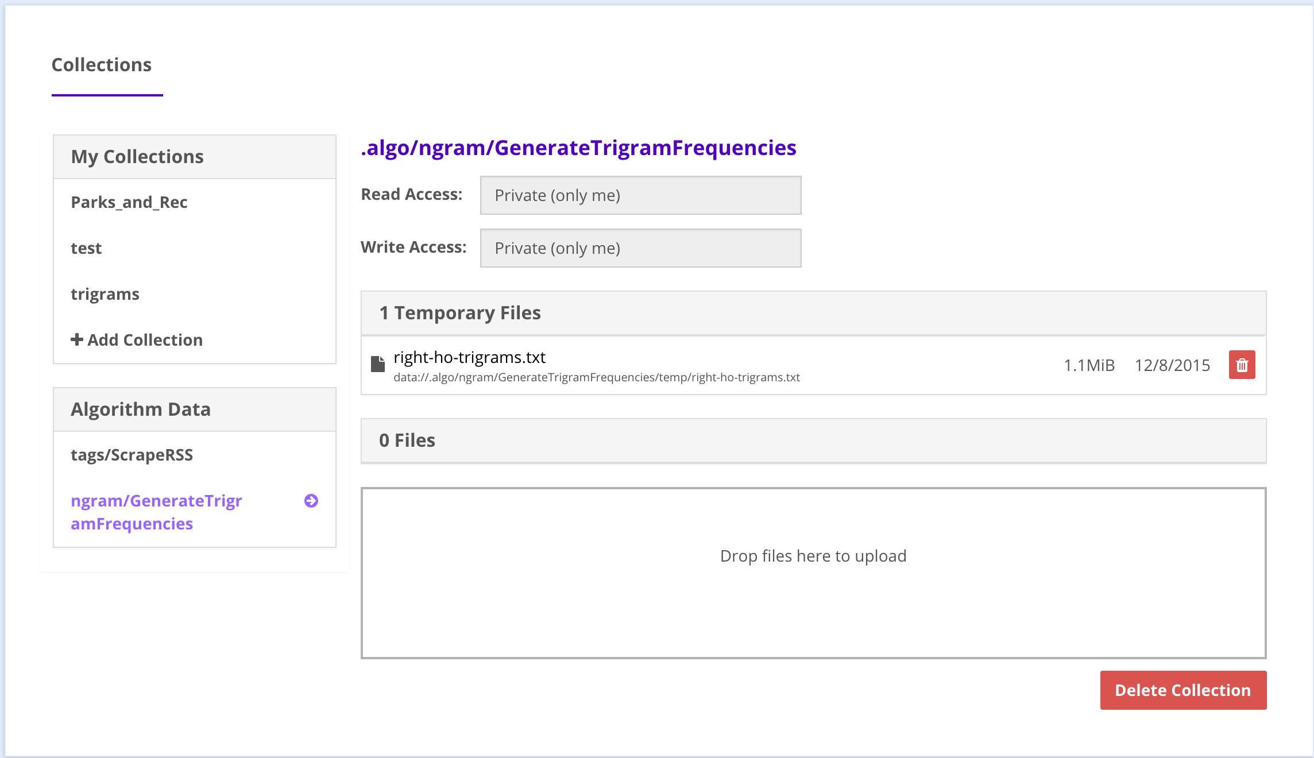Open the trigrams collection
Screen dimensions: 1314x758
tap(105, 294)
